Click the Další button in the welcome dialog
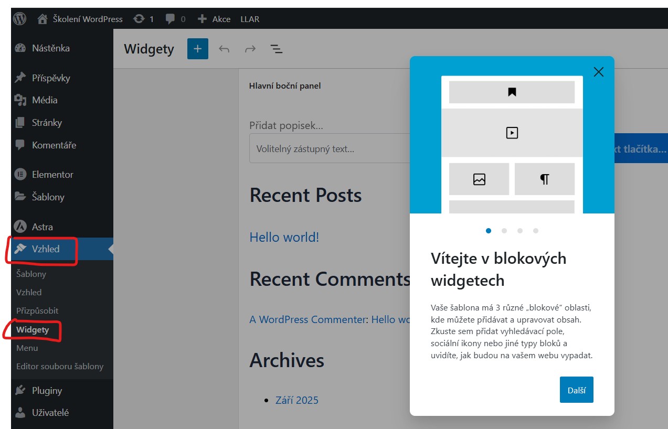This screenshot has height=429, width=668. (x=576, y=390)
